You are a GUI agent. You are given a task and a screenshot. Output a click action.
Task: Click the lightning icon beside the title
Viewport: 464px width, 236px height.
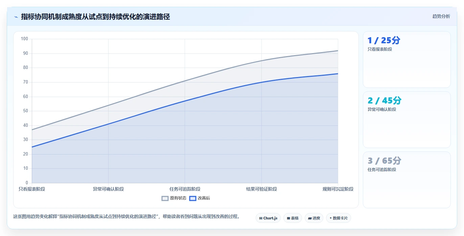coord(16,17)
